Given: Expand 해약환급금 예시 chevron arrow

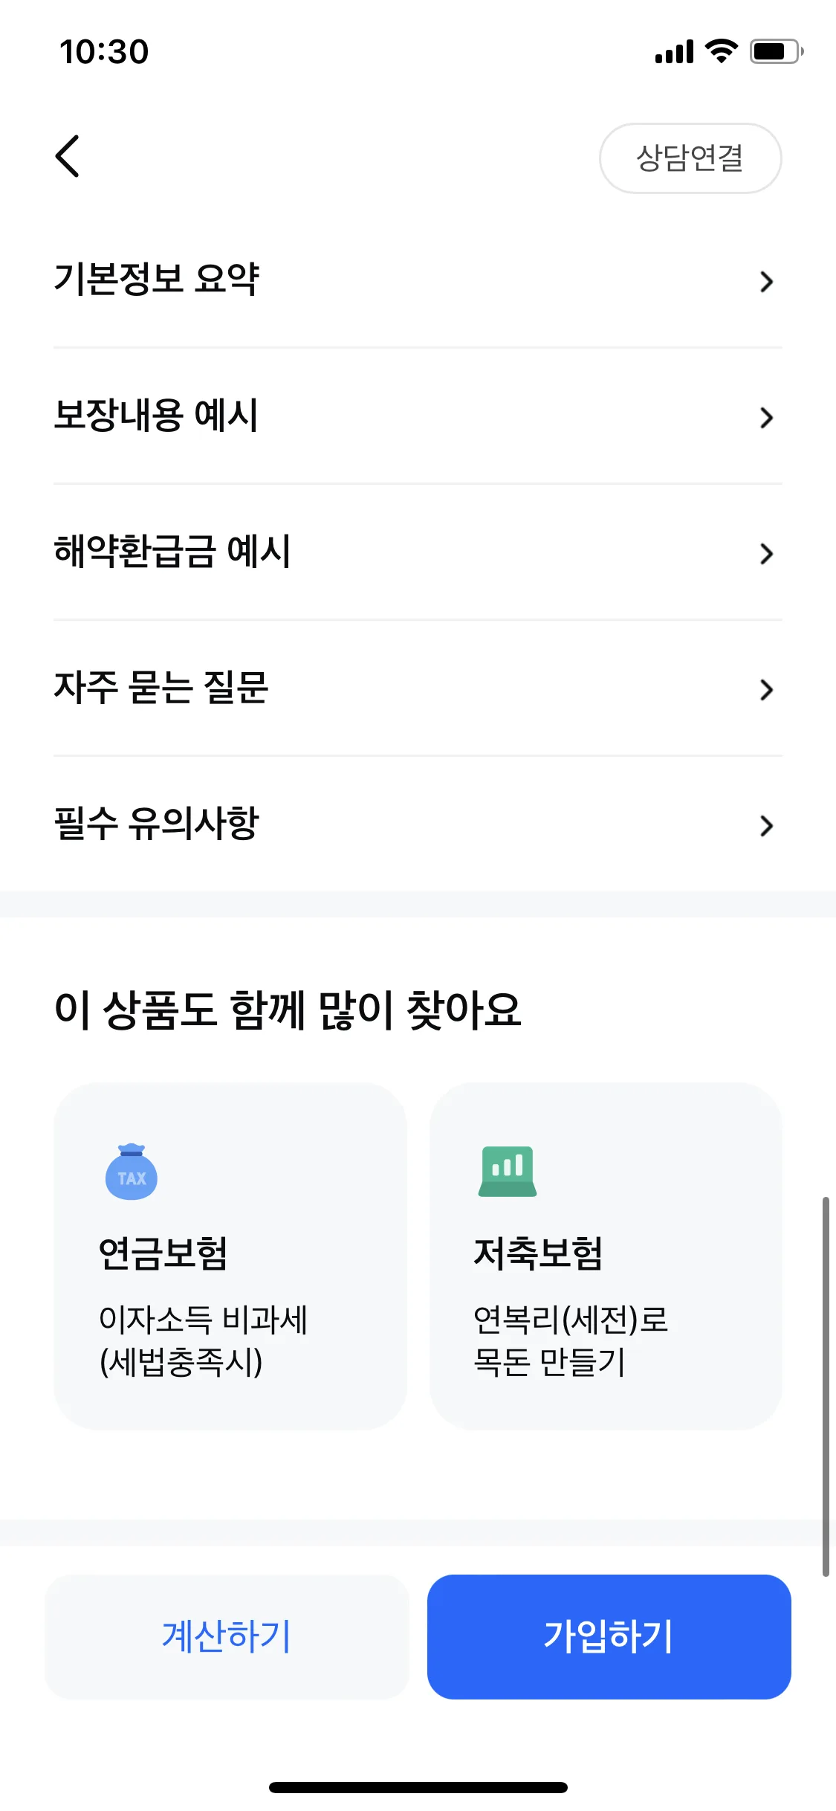Looking at the screenshot, I should point(767,553).
